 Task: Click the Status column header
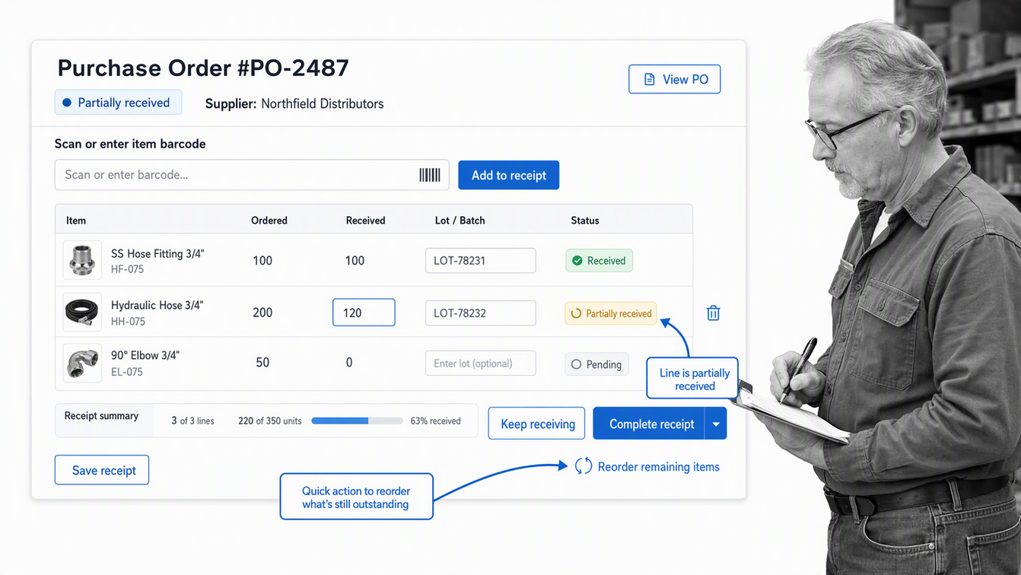(585, 221)
